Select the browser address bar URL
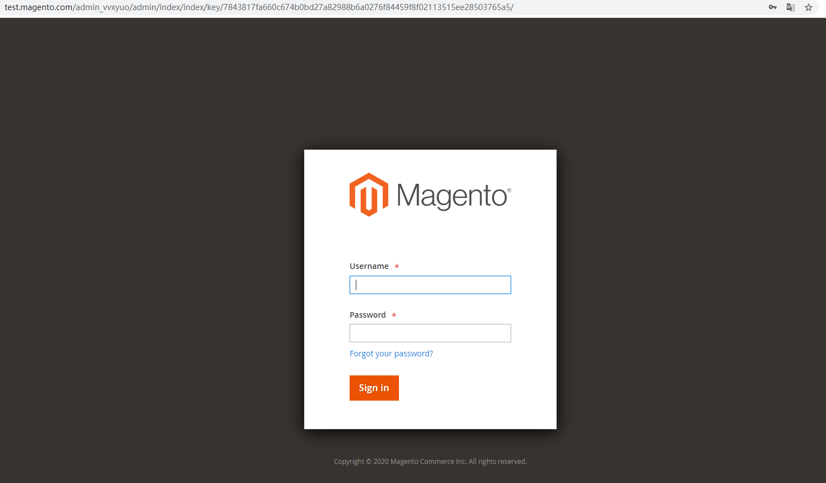 tap(259, 7)
